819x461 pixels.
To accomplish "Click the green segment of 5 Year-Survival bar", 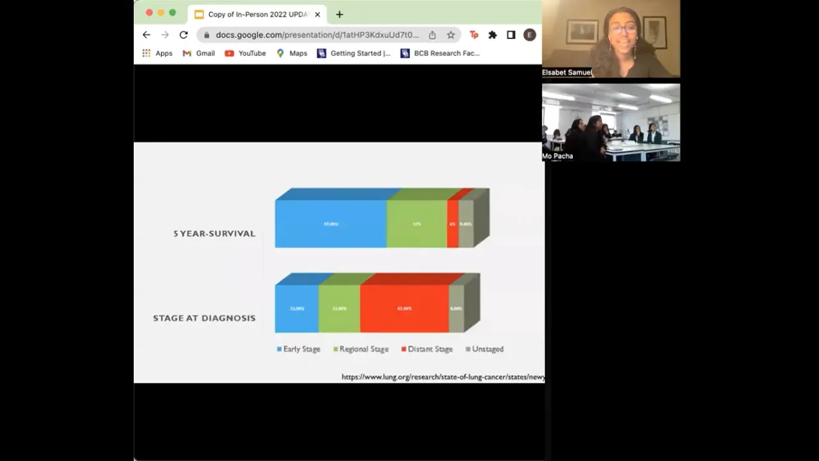I will tap(417, 224).
